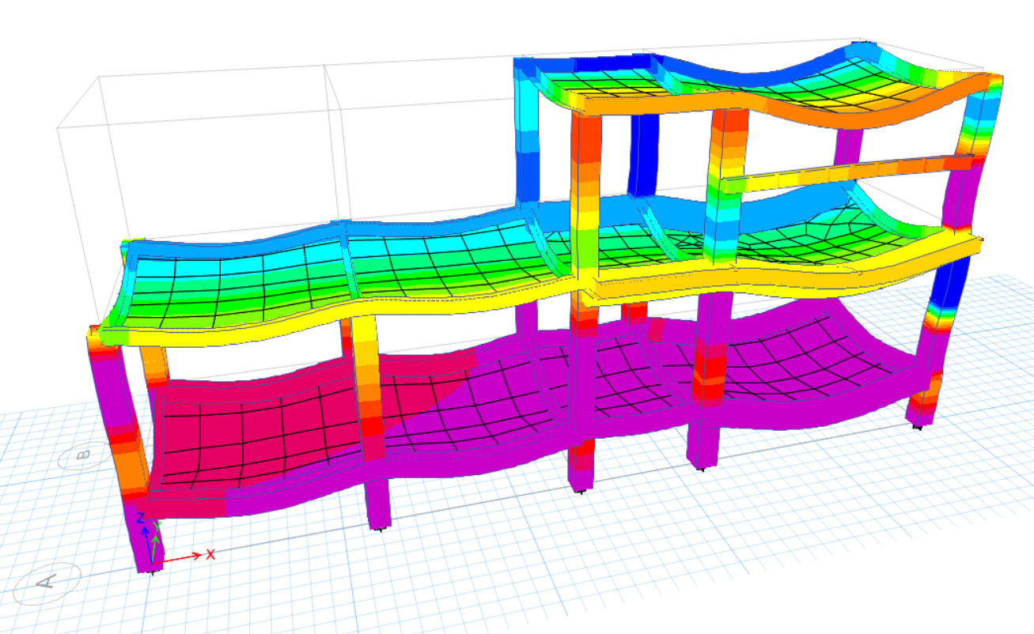The image size is (1034, 634).
Task: Select the dark blue rear column in the top story
Action: (644, 154)
